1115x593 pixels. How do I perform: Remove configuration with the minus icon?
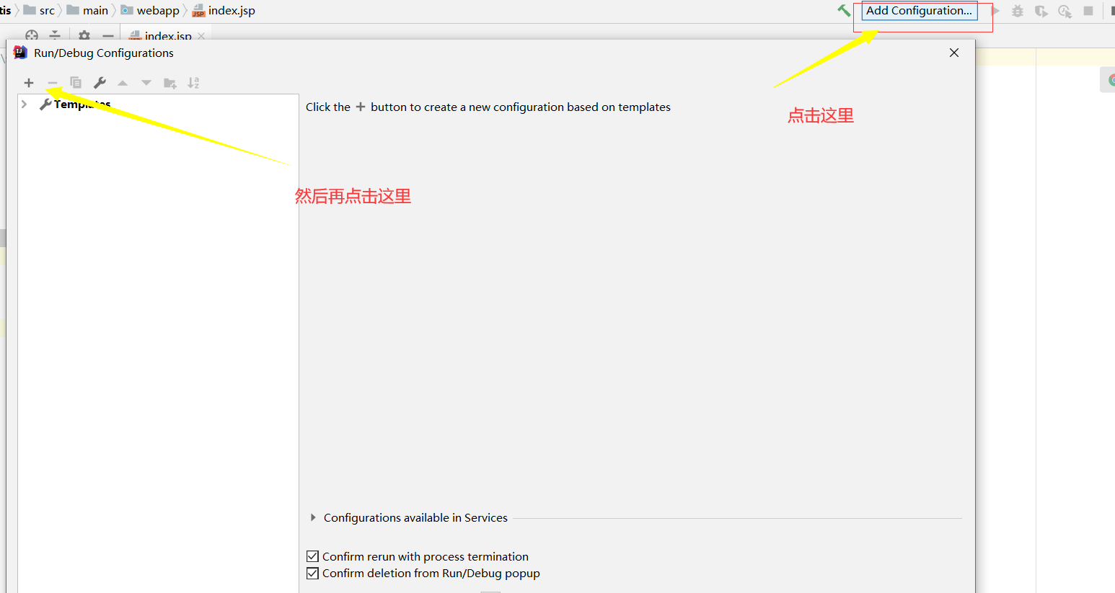(52, 83)
